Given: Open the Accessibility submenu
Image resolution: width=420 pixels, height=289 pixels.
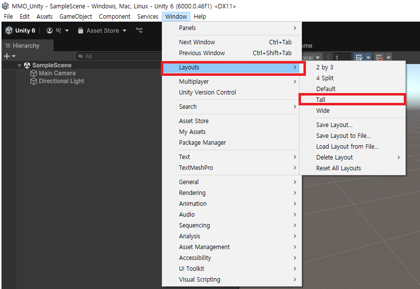Looking at the screenshot, I should coord(232,258).
